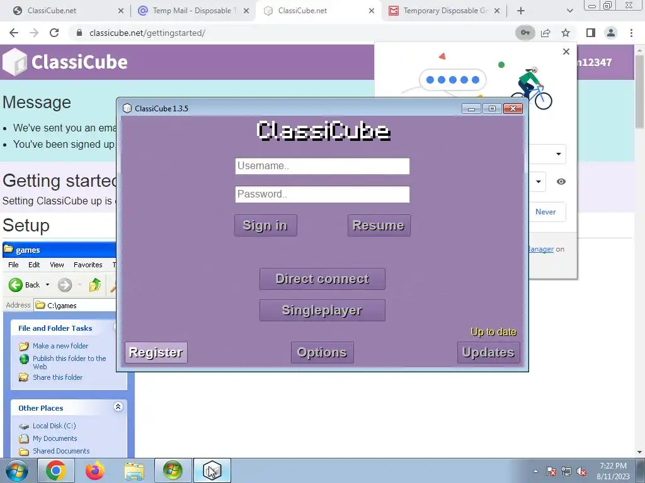
Task: Open the File menu in games window
Action: (13, 265)
